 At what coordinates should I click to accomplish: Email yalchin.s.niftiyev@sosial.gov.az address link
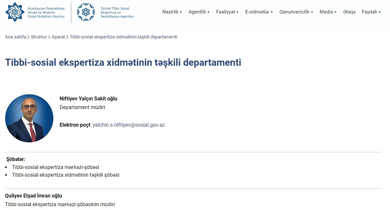[x=129, y=125]
